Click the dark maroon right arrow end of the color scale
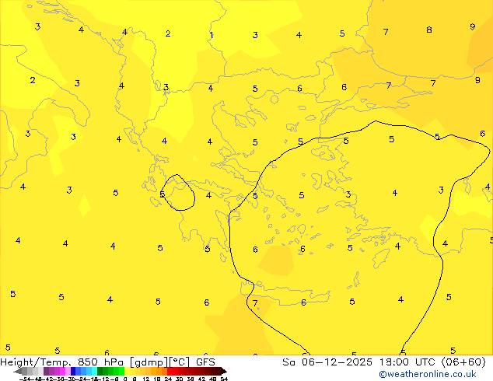Screen dimensions: 493x381 [223, 371]
